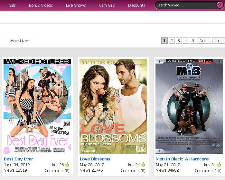Go to page 5 of results

point(193,40)
